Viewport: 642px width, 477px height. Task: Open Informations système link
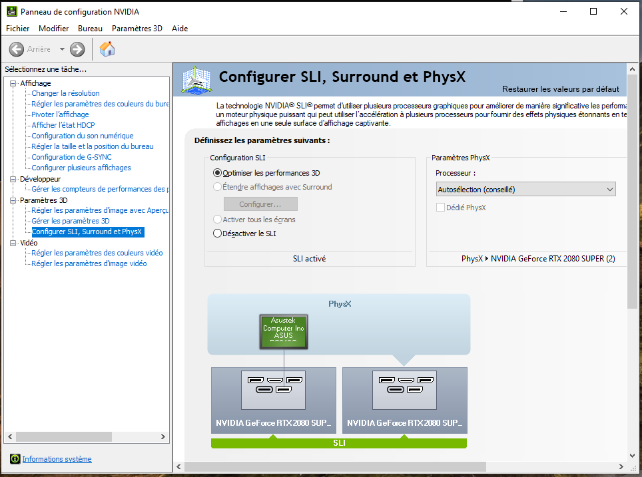click(x=57, y=459)
